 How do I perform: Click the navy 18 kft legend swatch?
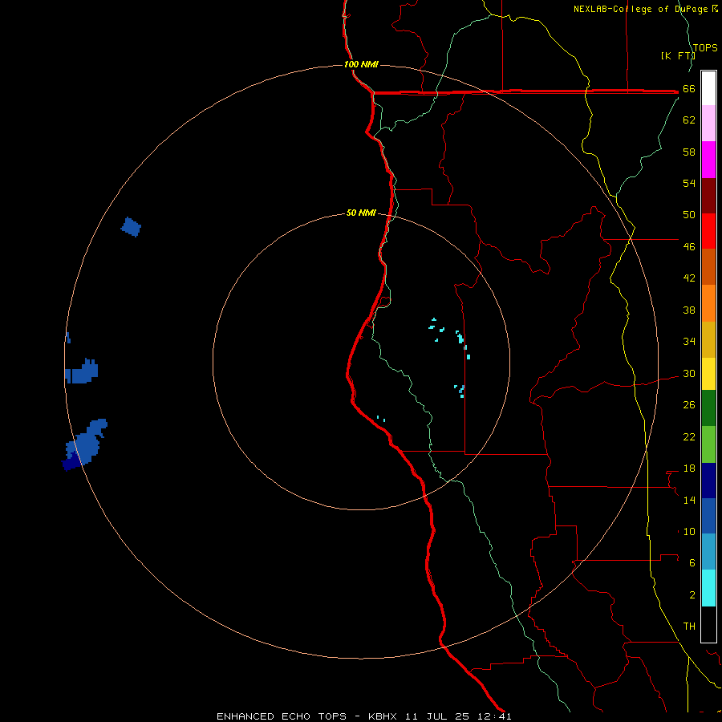(708, 481)
